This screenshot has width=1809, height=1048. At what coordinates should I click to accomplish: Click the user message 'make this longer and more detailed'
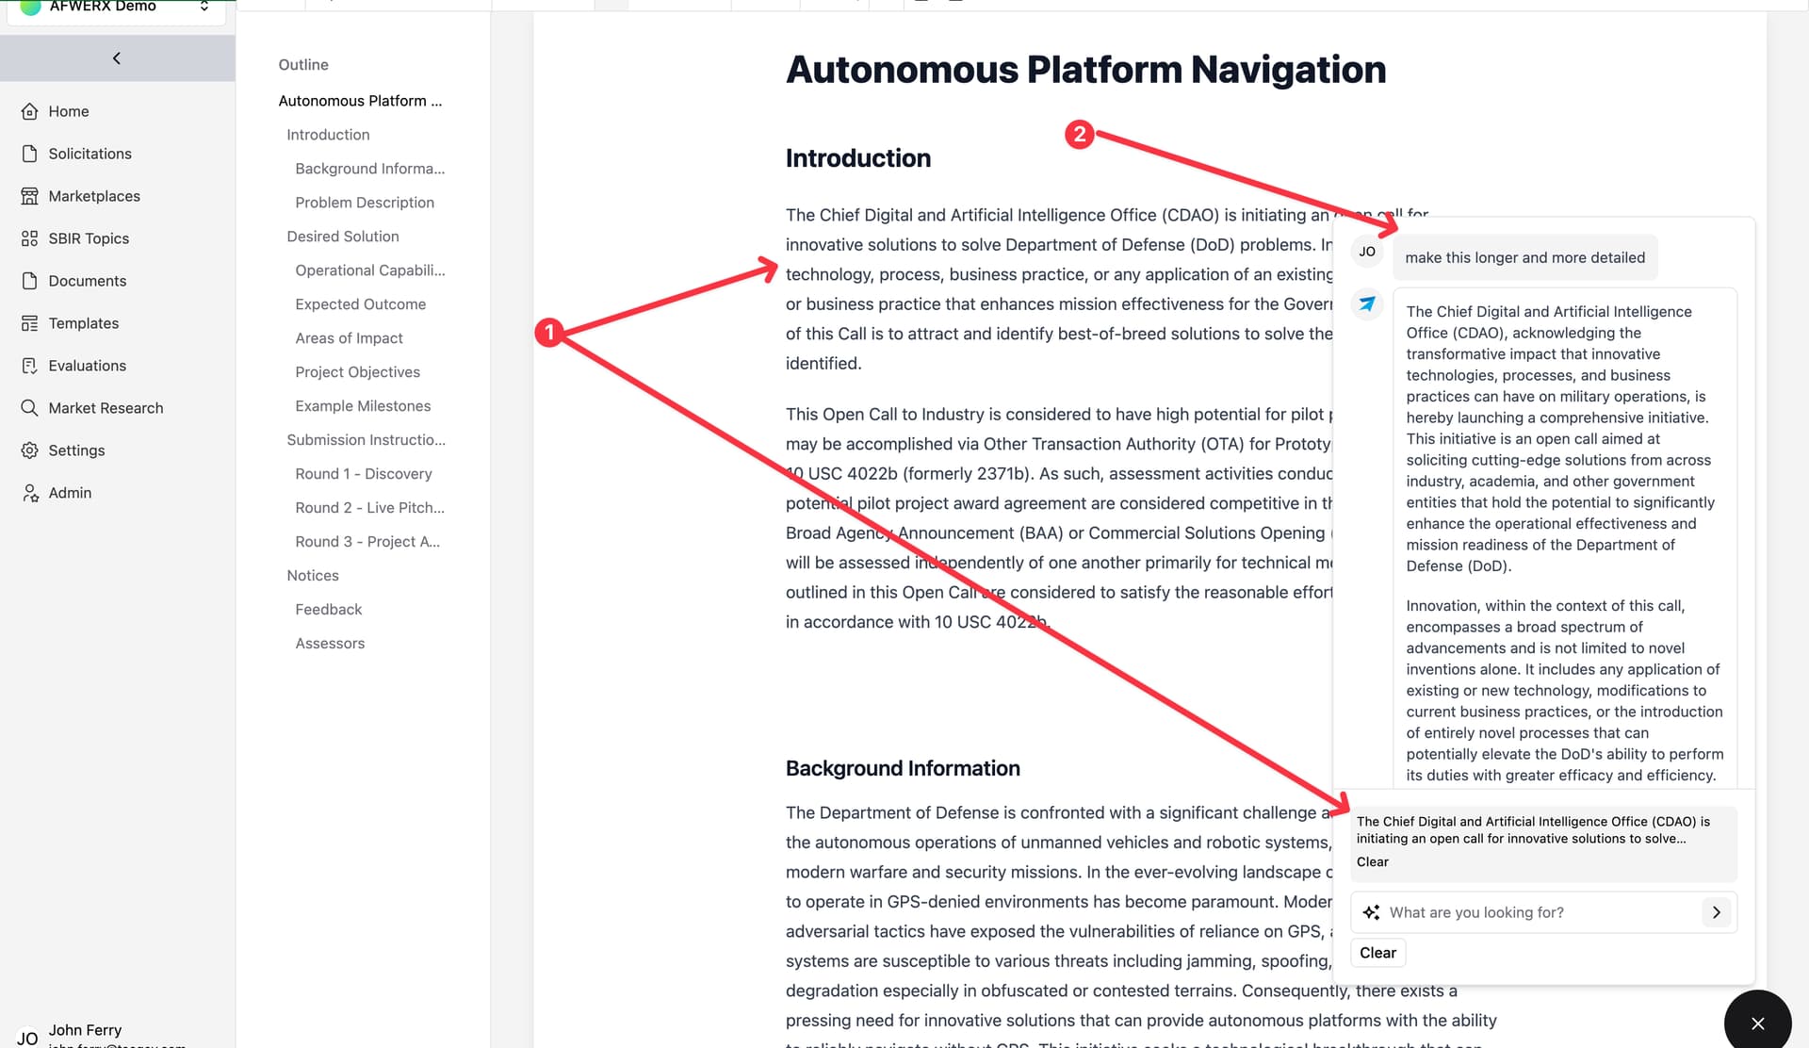pos(1524,257)
